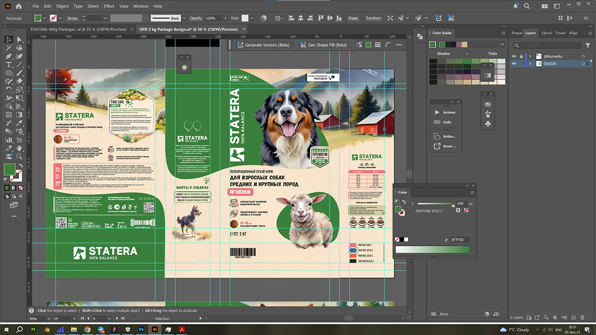The height and width of the screenshot is (335, 596).
Task: Open the Links panel
Action: pos(447,122)
